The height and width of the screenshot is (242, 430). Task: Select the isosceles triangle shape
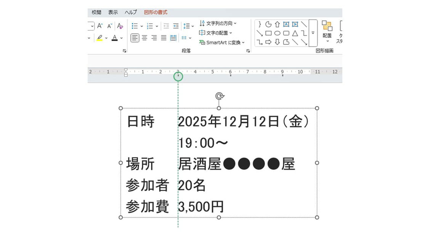tap(295, 33)
